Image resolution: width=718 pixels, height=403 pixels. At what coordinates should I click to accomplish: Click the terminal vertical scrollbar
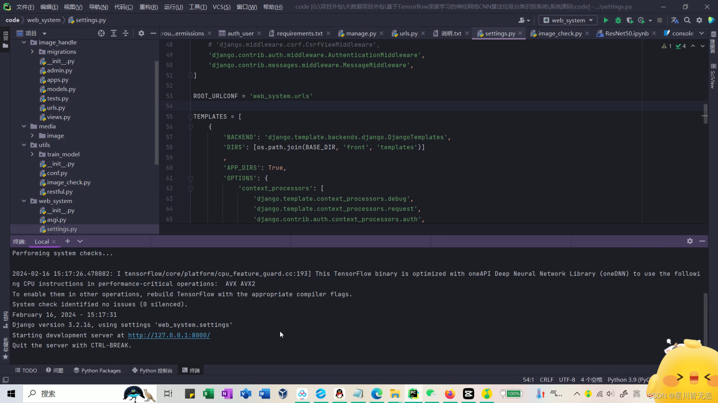point(705,317)
